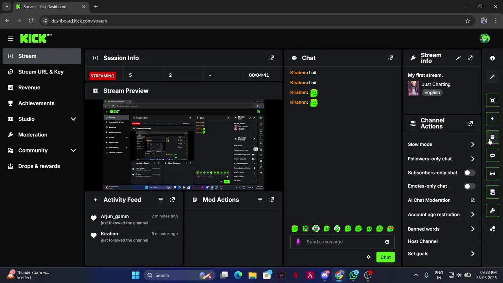Toggle the Channel Actions camera rail icon
This screenshot has height=283, width=503.
[x=492, y=192]
